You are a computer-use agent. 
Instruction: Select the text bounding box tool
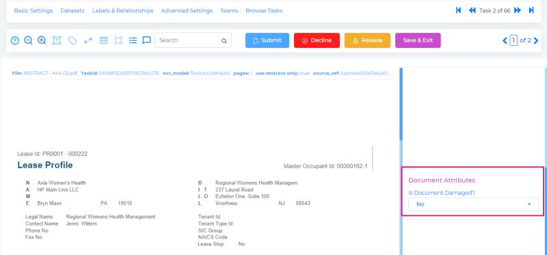pyautogui.click(x=57, y=40)
